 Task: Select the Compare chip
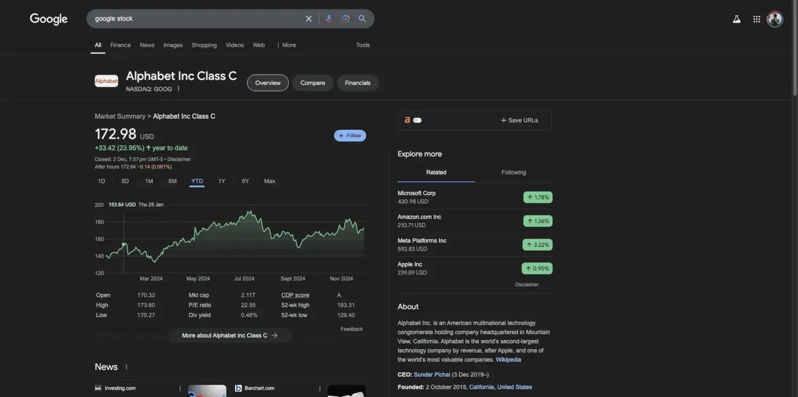click(313, 83)
